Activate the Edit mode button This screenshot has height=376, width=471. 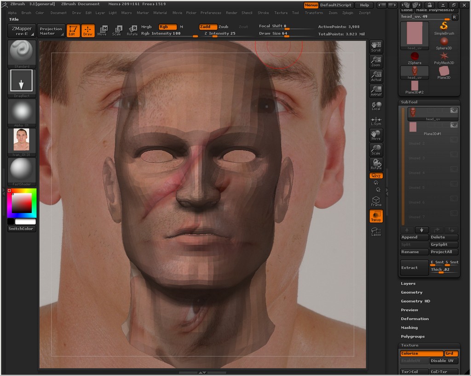72,30
